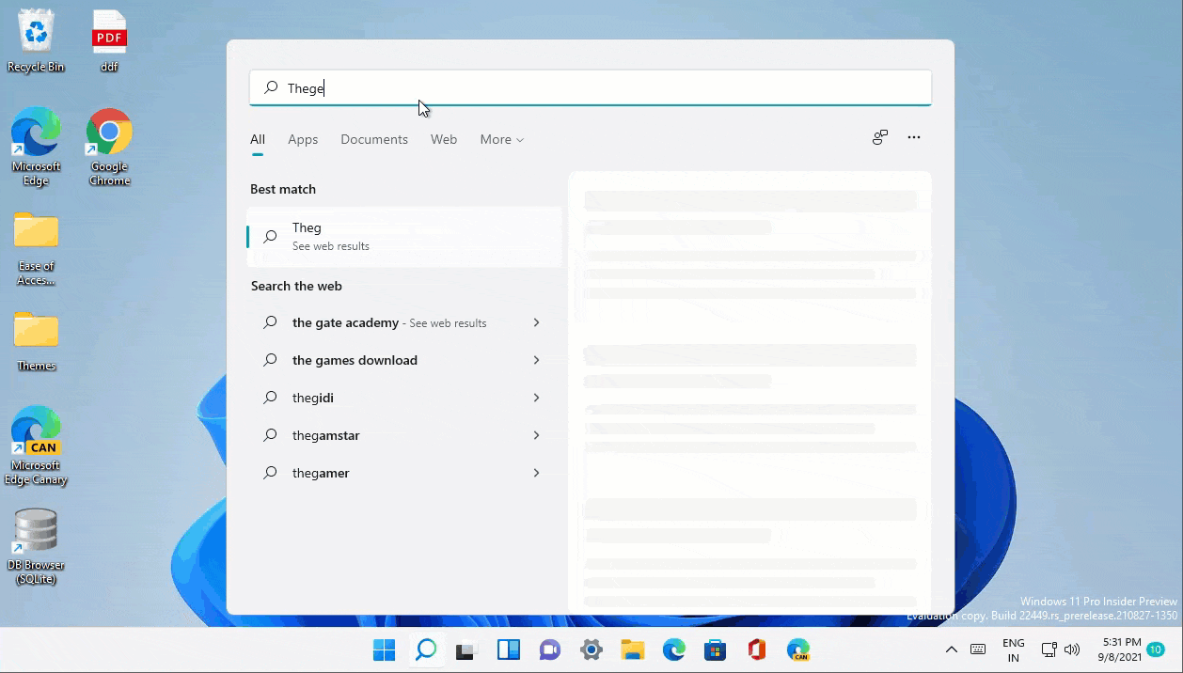Click the volume speaker tray icon

click(x=1072, y=650)
